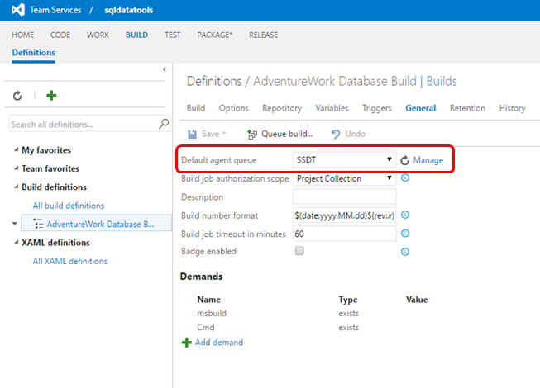Switch to the Options tab
This screenshot has height=388, width=540.
click(233, 108)
